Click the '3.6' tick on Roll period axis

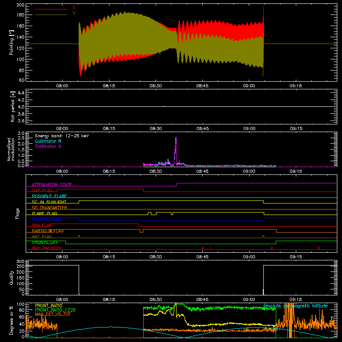21,121
